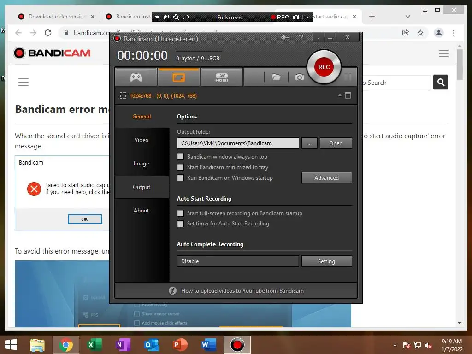Open Excel from the taskbar

tap(94, 345)
